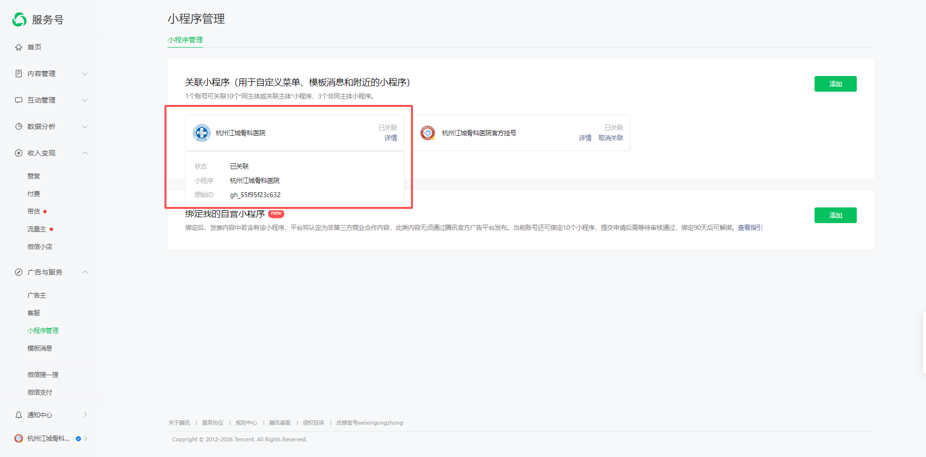Expand the 内容管理 menu chevron

[x=85, y=74]
